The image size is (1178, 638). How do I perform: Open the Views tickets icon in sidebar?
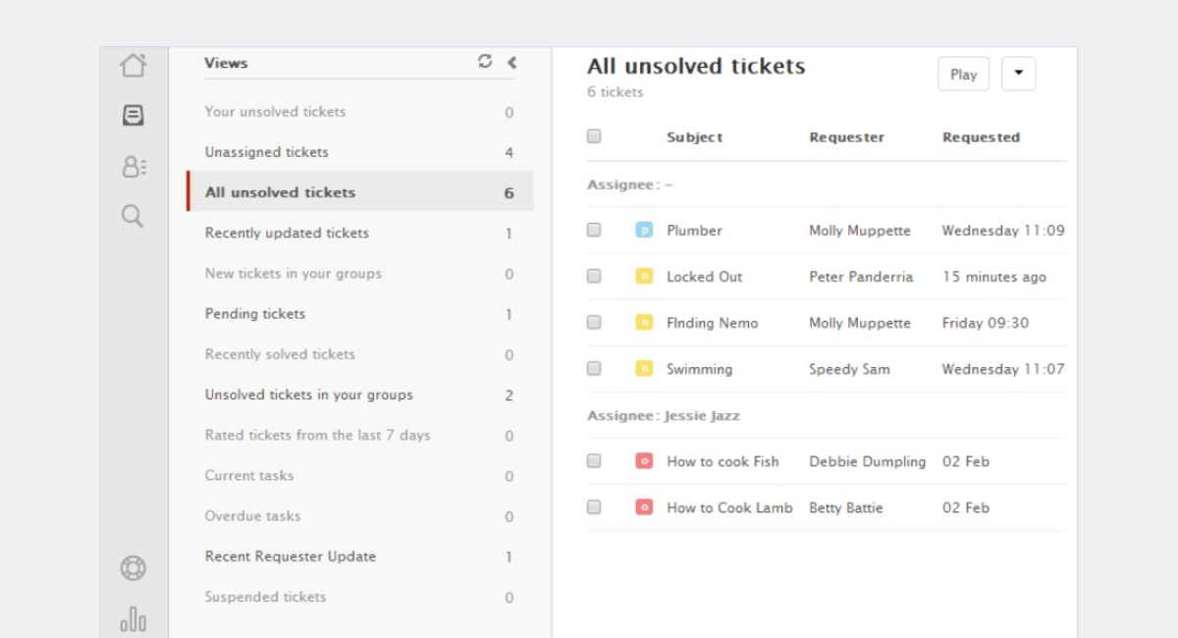(x=134, y=116)
